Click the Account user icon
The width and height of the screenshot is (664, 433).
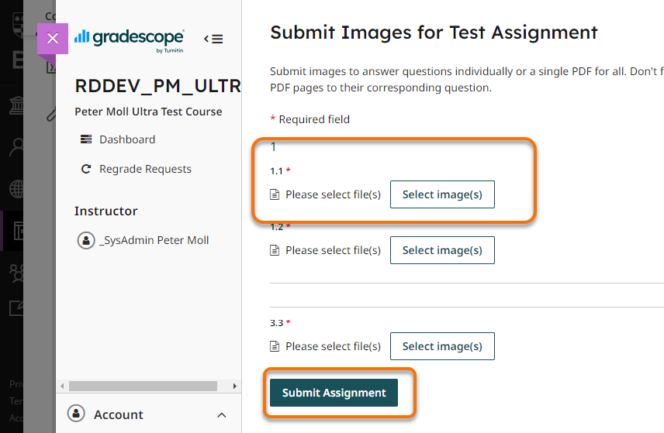pos(76,414)
